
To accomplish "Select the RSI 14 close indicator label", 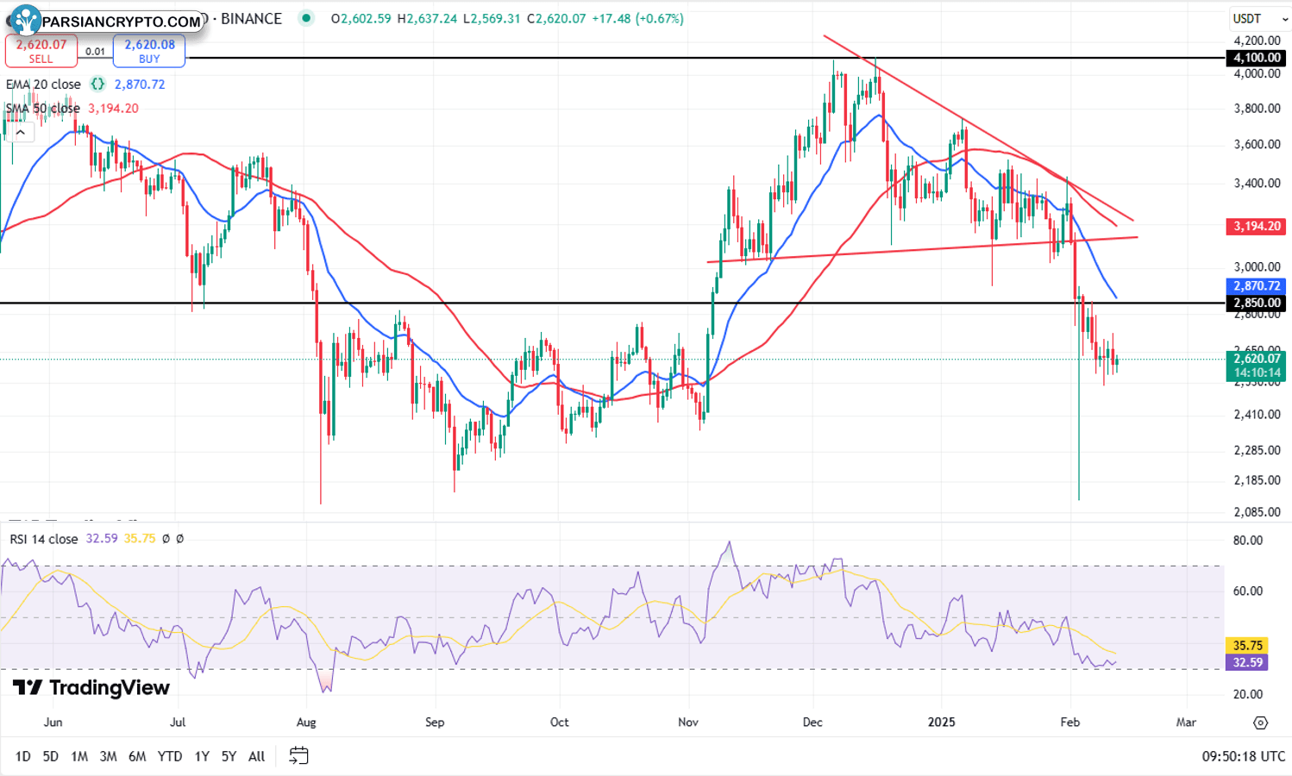I will click(43, 539).
